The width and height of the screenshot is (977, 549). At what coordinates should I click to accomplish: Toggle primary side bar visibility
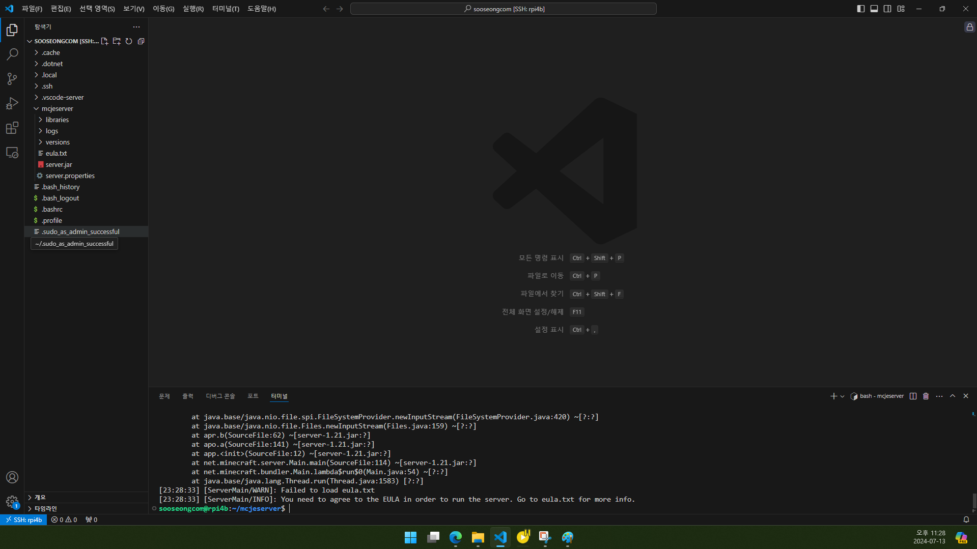[861, 9]
